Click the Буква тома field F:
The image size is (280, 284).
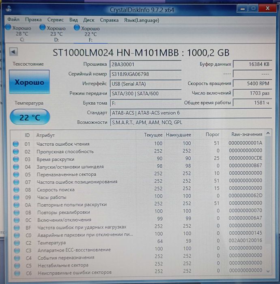coord(145,103)
